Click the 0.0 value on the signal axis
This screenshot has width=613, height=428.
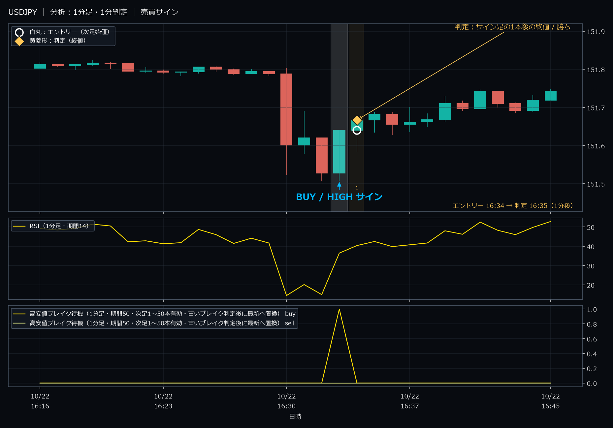click(592, 383)
